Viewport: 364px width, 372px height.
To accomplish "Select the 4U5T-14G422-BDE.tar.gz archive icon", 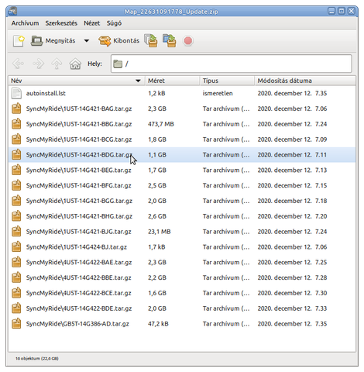I will click(x=16, y=308).
